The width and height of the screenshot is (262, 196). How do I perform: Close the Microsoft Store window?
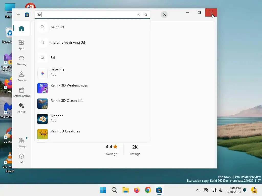click(211, 13)
